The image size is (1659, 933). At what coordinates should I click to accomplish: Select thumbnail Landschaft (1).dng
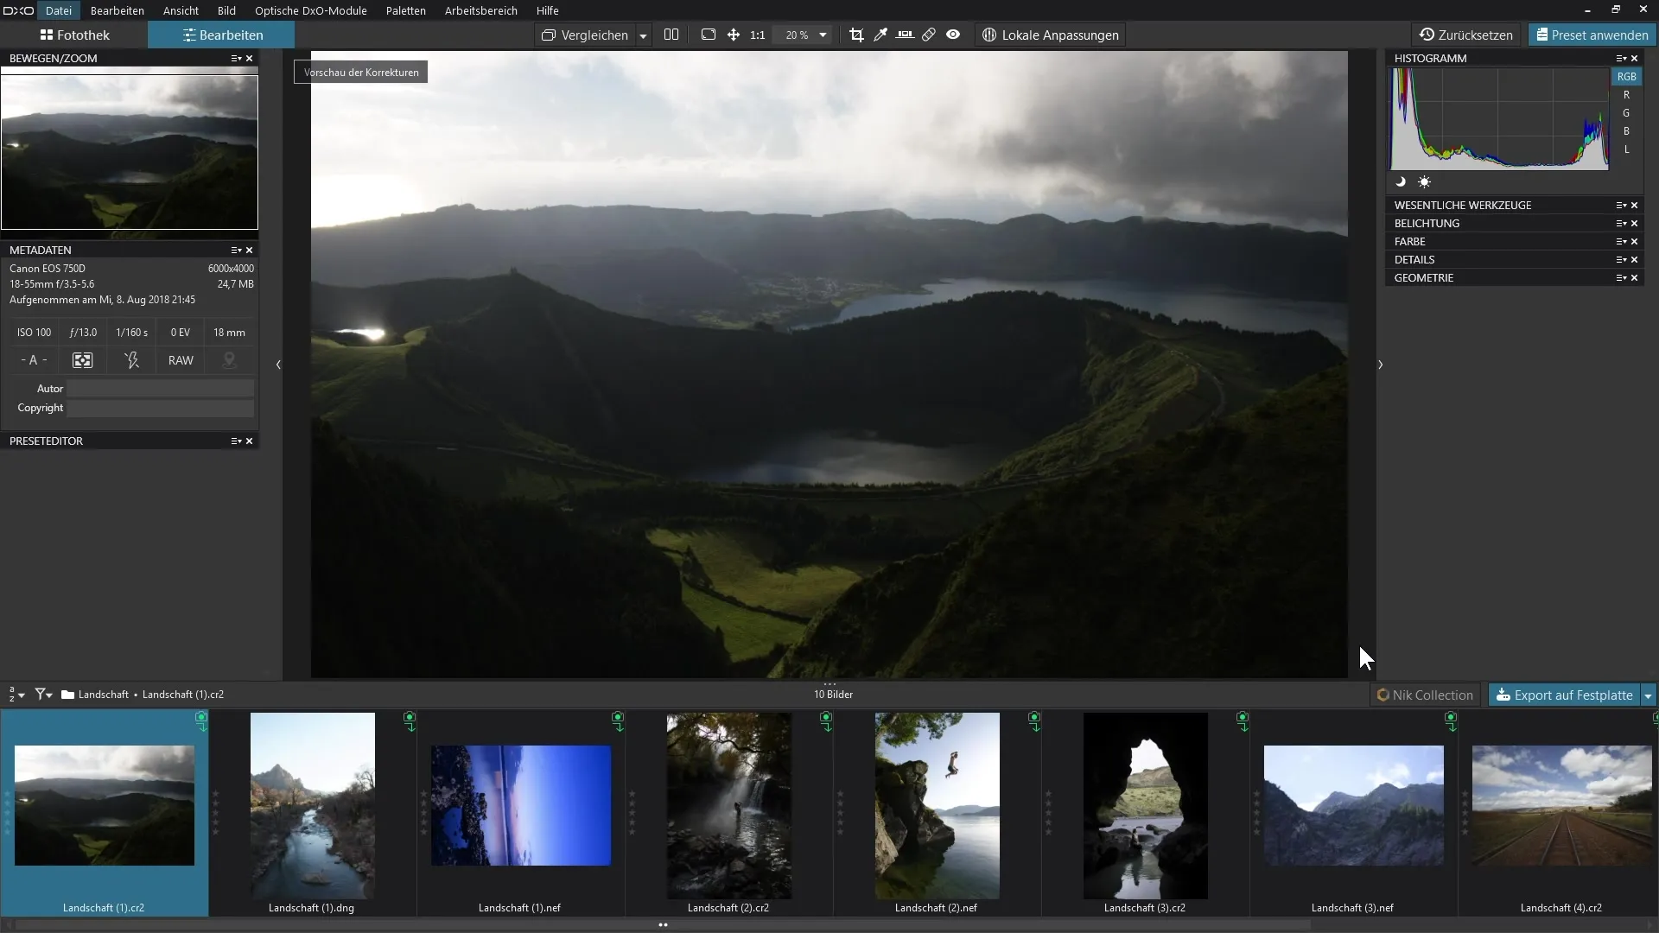tap(313, 805)
